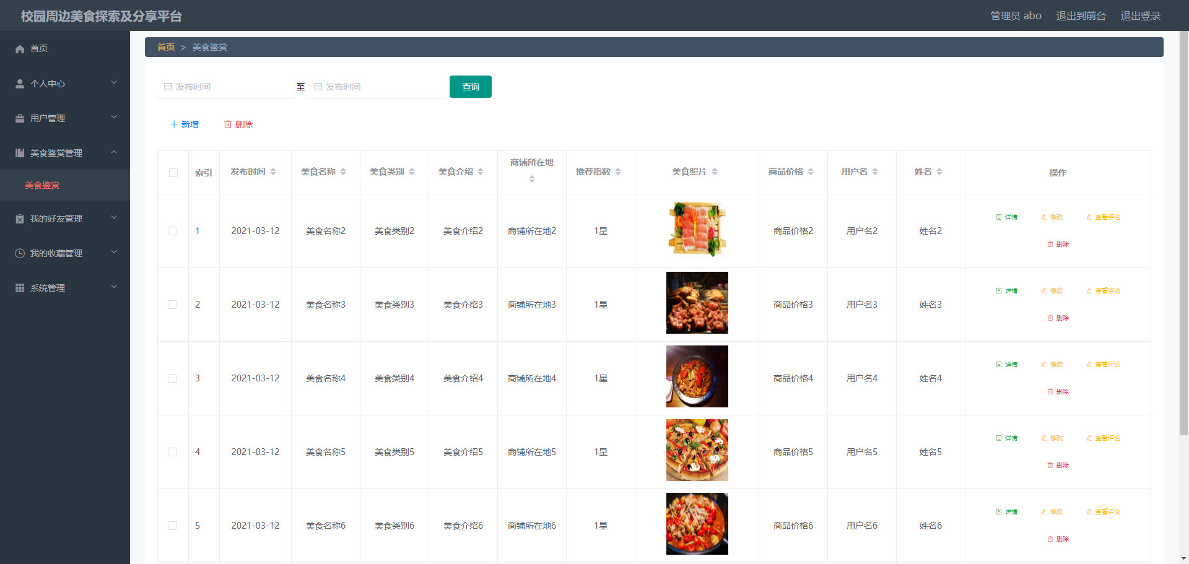Sort by 用户名 column
This screenshot has height=564, width=1189.
click(875, 171)
